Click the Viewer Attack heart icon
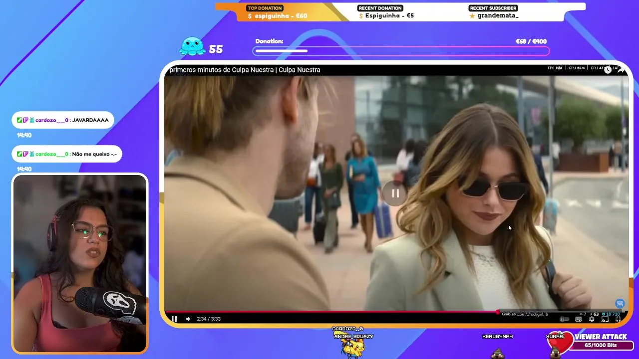Image resolution: width=639 pixels, height=359 pixels. click(561, 343)
